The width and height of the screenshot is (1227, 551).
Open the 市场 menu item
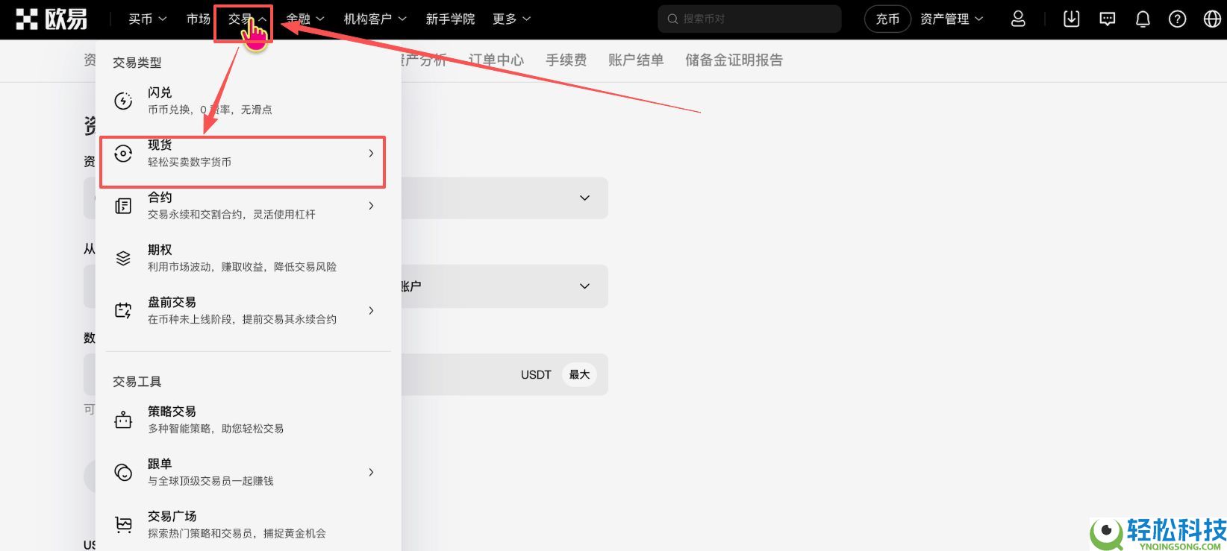pos(199,19)
